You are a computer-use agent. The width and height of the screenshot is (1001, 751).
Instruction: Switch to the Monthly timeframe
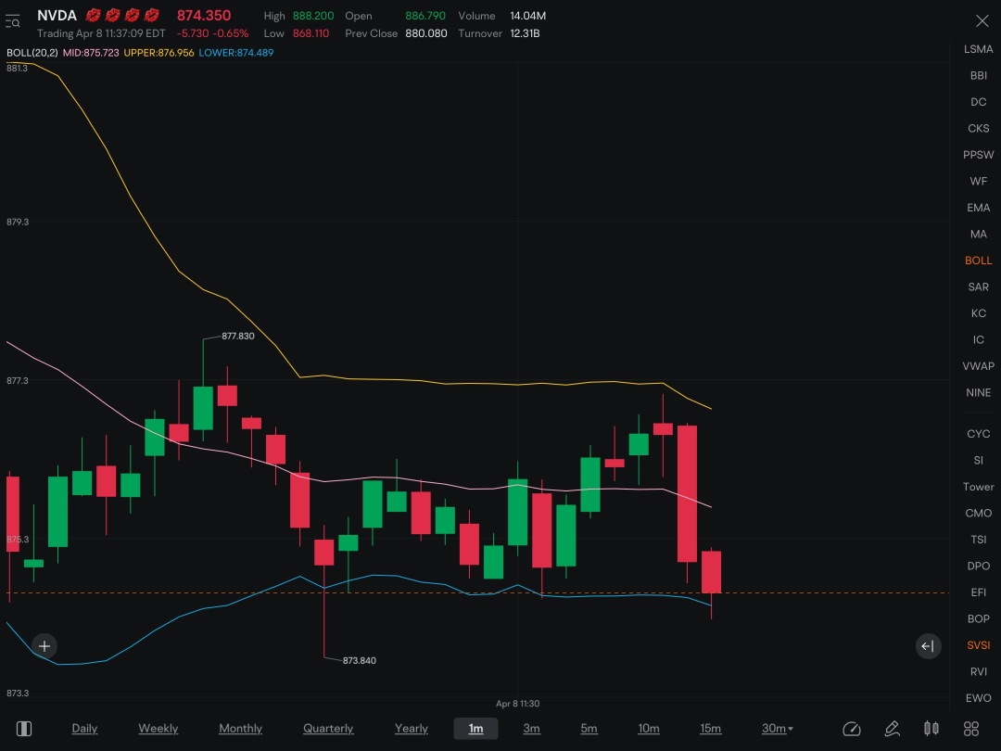tap(241, 729)
